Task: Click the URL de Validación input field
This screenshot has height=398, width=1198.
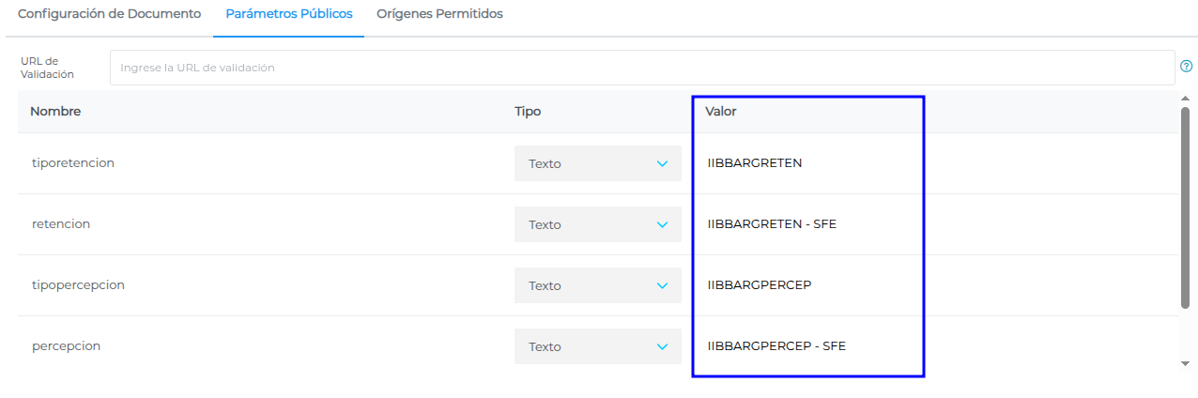Action: [641, 68]
